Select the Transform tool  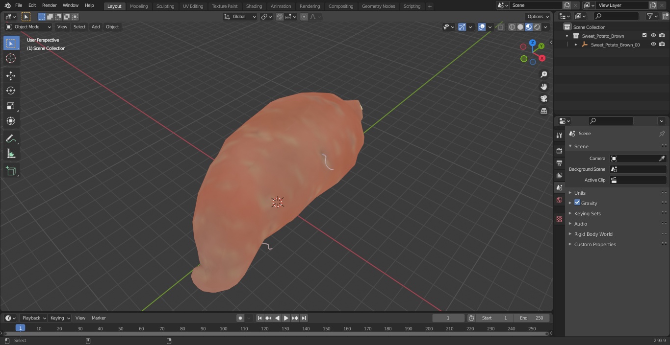(11, 121)
